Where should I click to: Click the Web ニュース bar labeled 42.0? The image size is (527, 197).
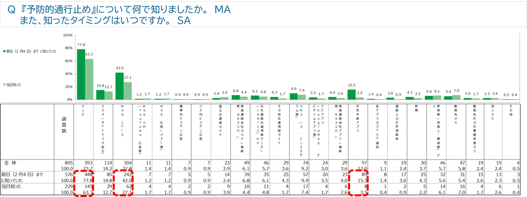click(119, 86)
